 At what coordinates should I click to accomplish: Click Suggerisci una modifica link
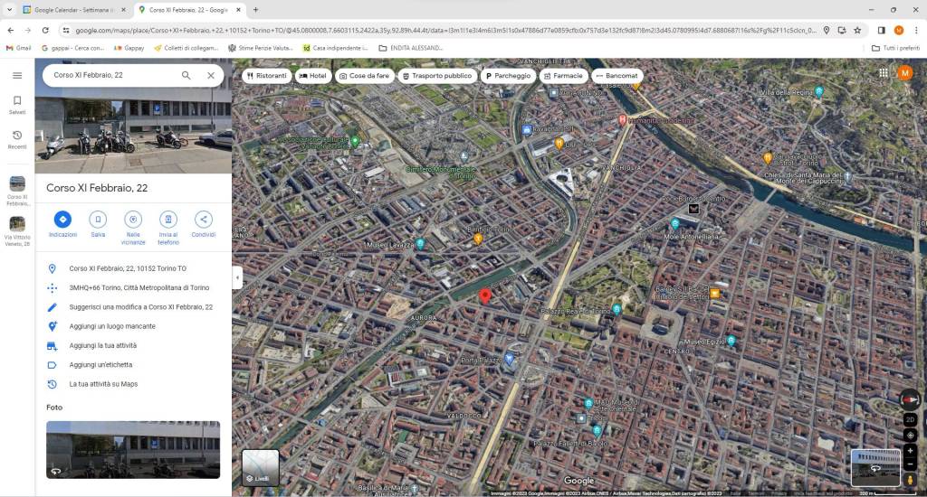pos(140,307)
